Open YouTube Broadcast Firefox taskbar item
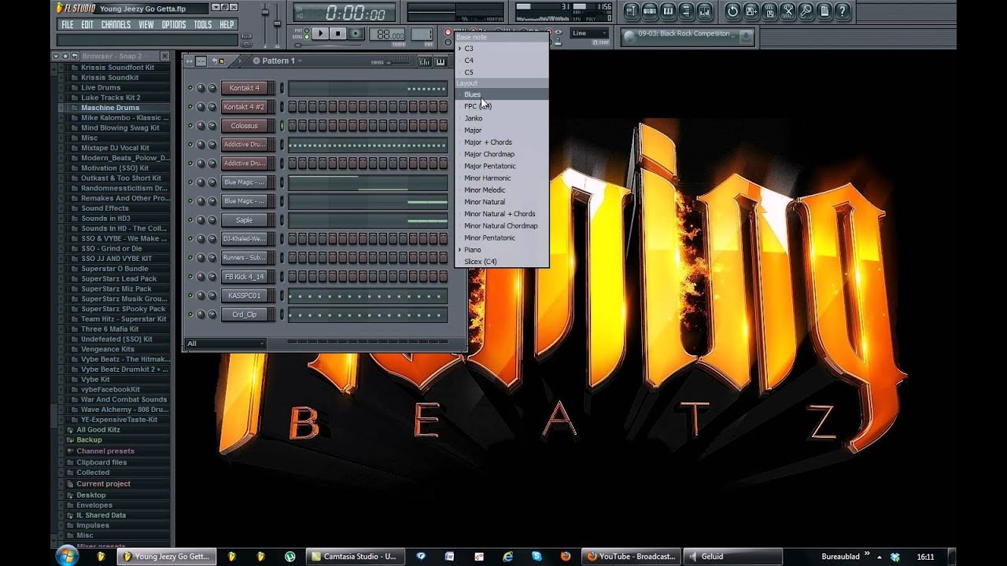 [x=633, y=556]
